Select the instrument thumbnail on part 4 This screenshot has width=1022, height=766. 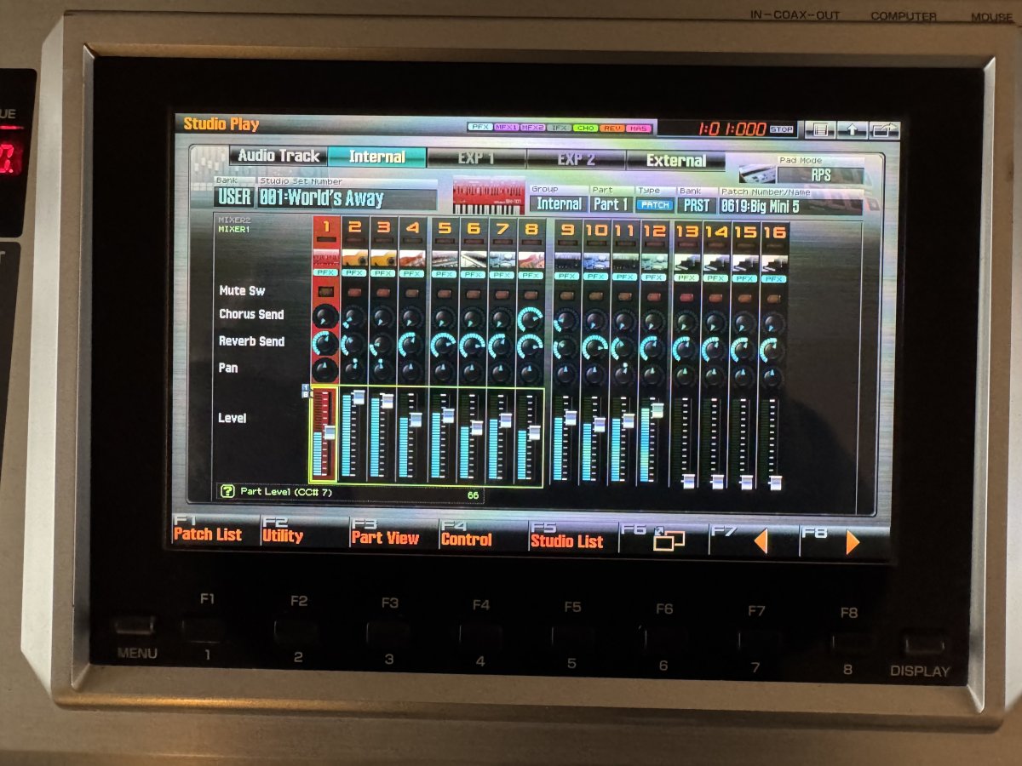pos(412,259)
